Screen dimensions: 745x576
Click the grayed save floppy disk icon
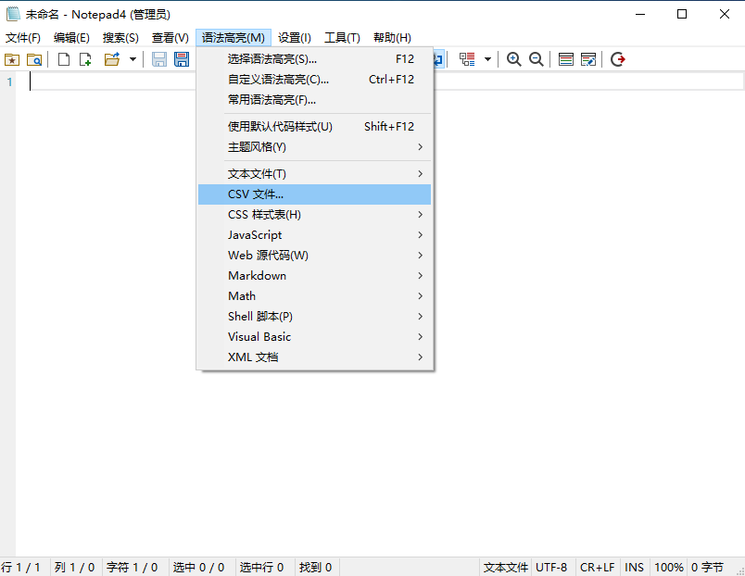coord(159,59)
